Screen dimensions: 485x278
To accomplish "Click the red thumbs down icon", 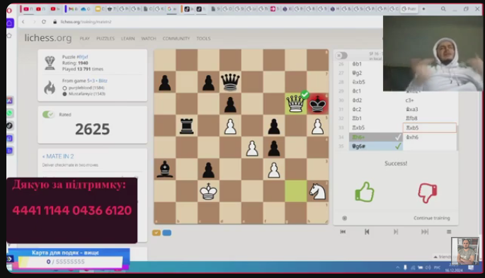I will [x=428, y=192].
